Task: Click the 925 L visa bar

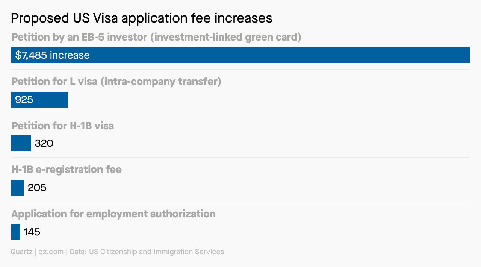Action: pos(39,100)
